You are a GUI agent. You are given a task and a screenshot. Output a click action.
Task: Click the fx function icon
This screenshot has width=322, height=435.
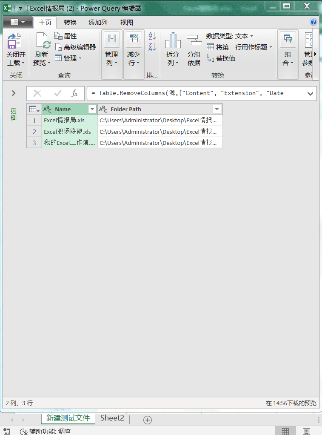click(x=74, y=93)
